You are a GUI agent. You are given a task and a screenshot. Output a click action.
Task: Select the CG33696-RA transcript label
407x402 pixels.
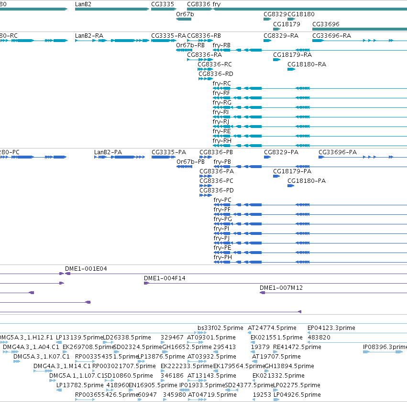(331, 35)
